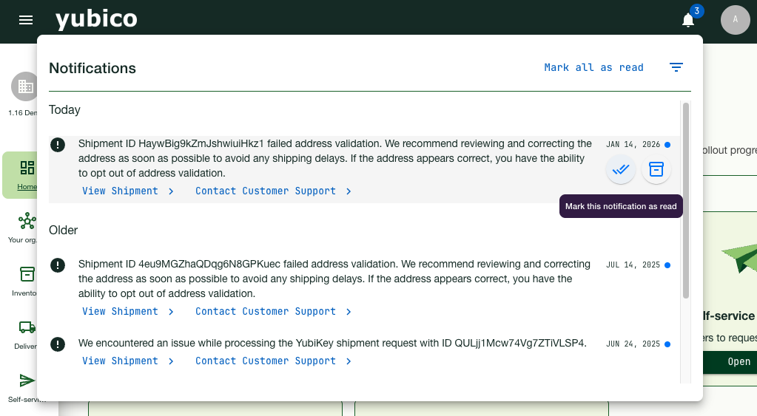Click the notifications list scrollbar
This screenshot has height=416, width=757.
686,200
